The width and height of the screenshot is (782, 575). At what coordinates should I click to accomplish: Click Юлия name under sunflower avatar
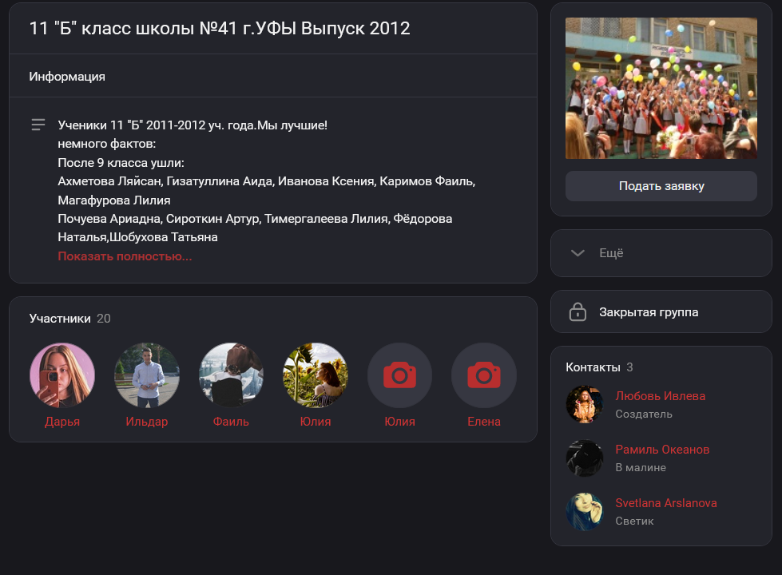(x=316, y=422)
